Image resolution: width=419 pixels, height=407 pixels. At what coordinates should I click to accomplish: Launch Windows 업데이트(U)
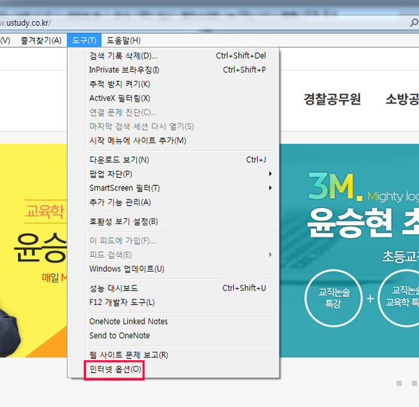[x=126, y=269]
